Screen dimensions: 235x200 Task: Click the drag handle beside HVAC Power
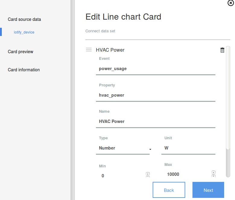pyautogui.click(x=89, y=50)
